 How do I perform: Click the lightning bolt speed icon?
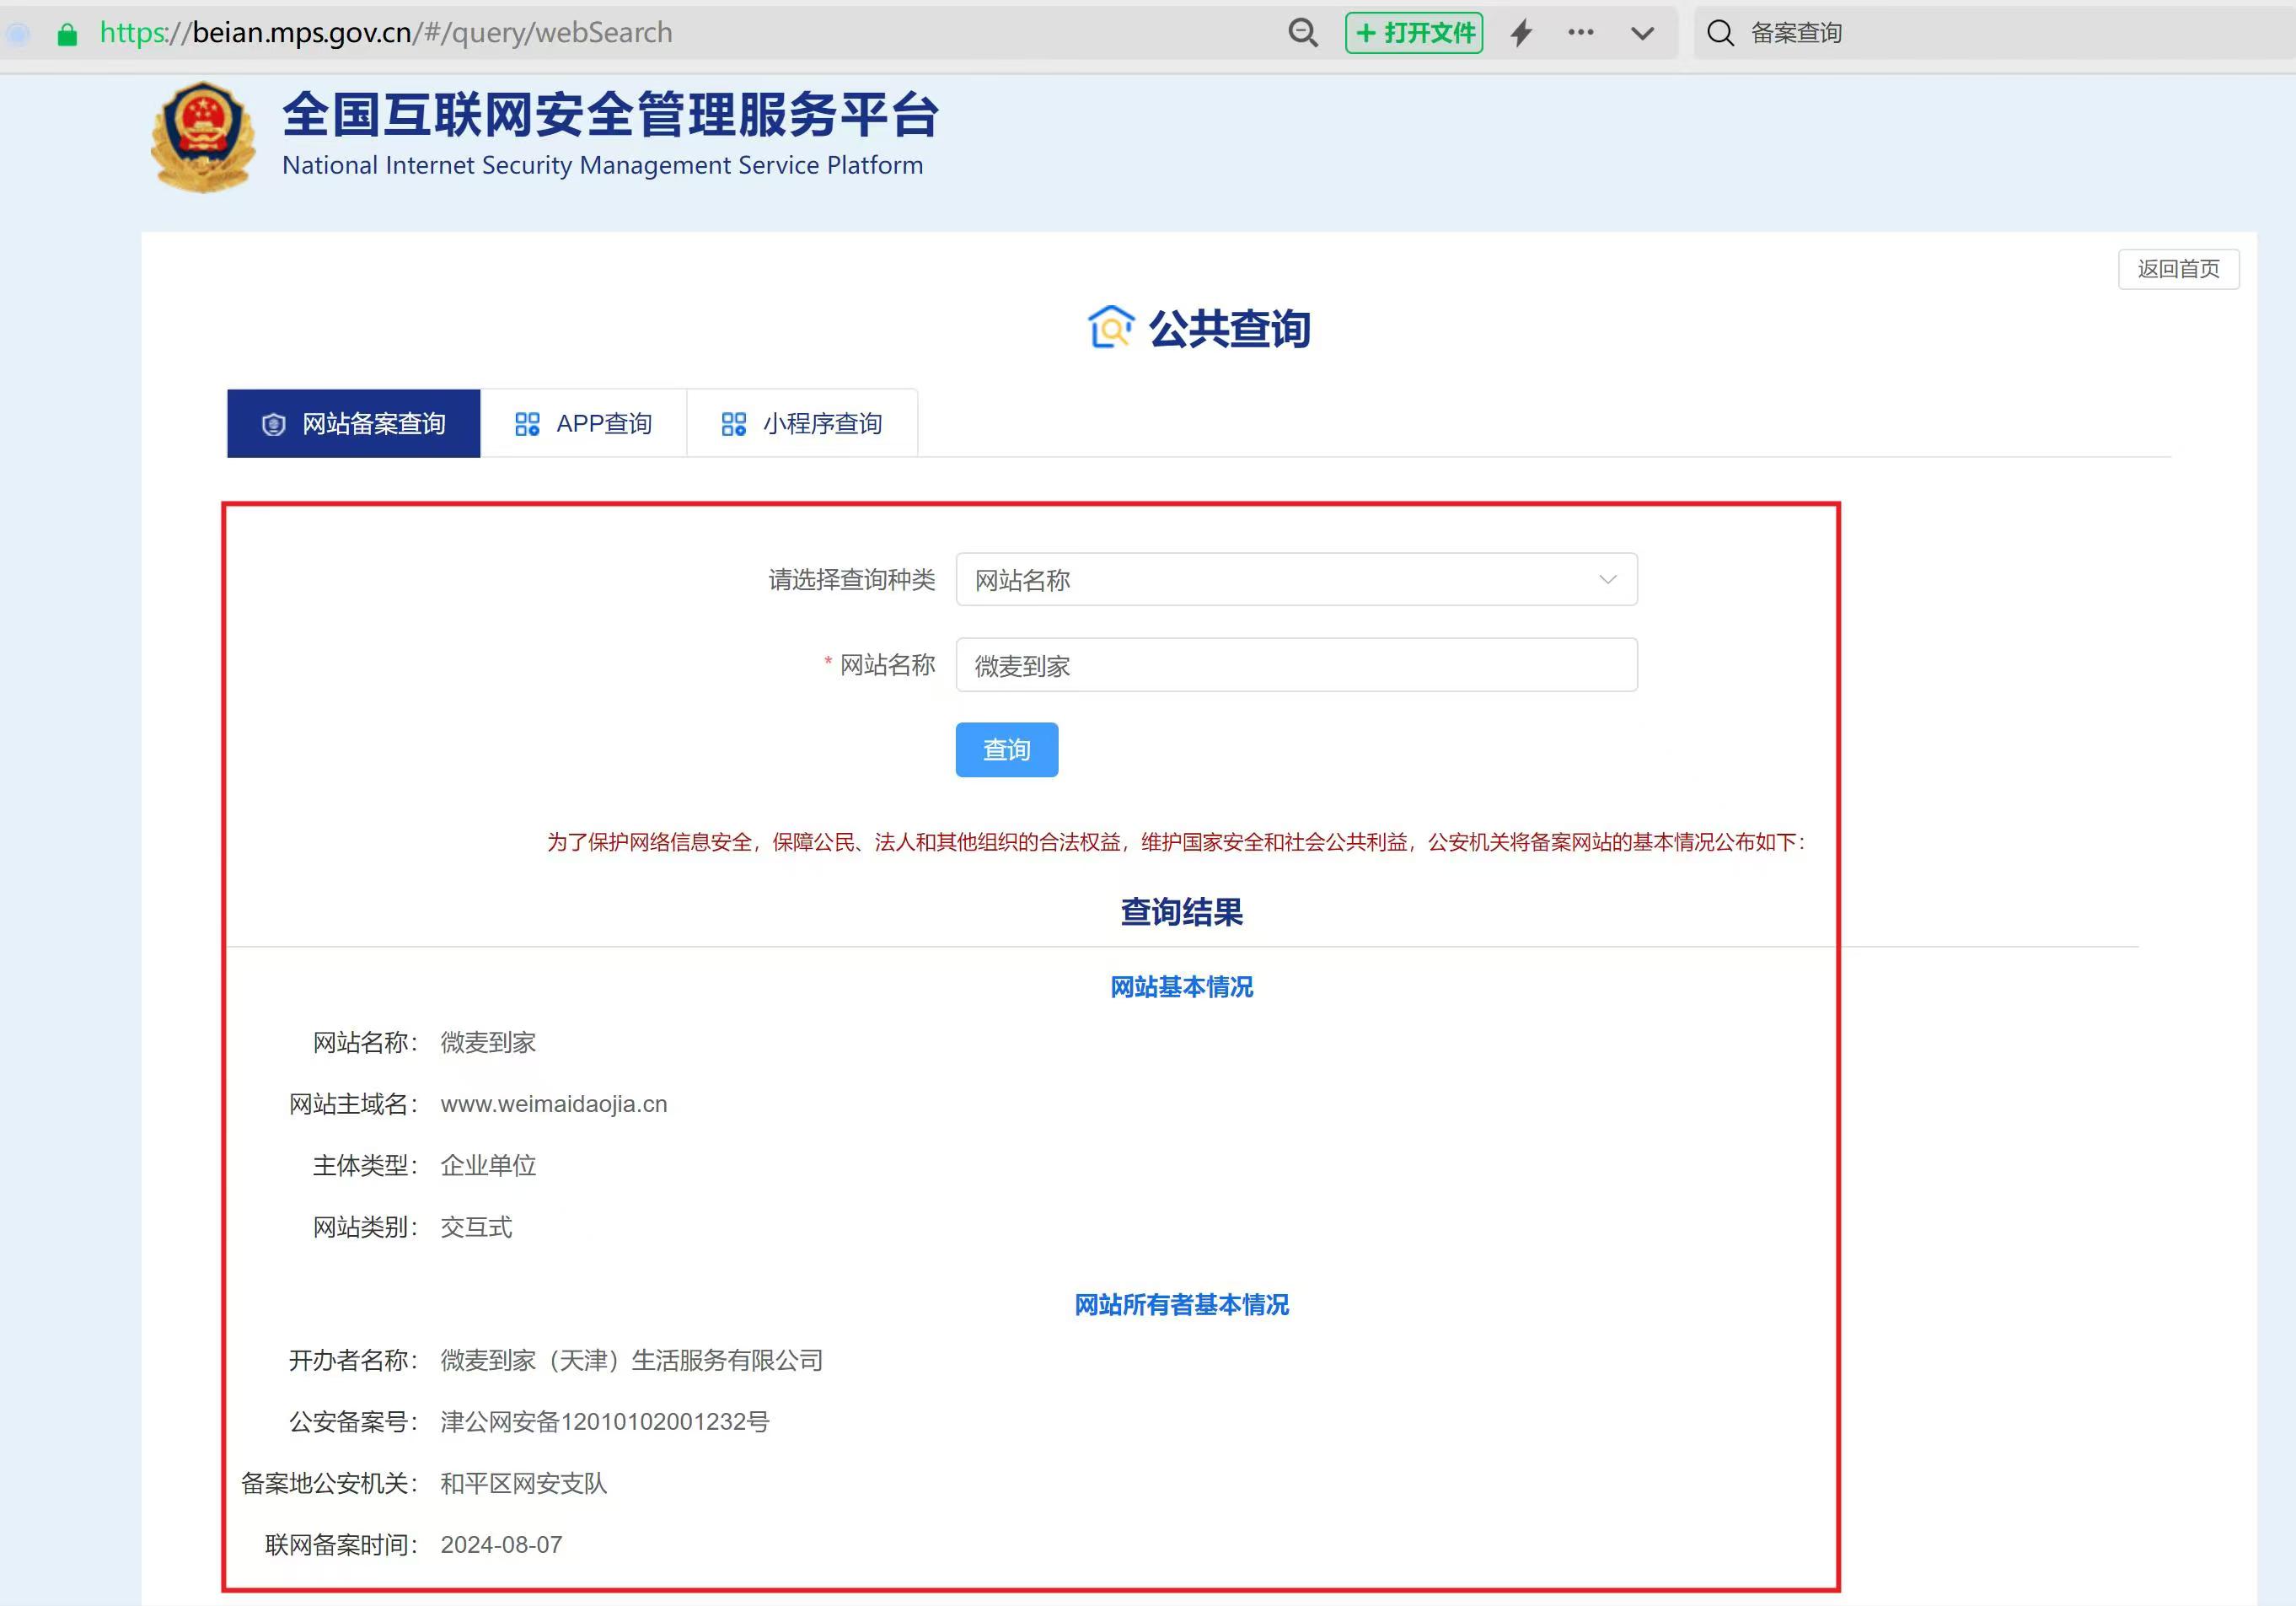1521,33
